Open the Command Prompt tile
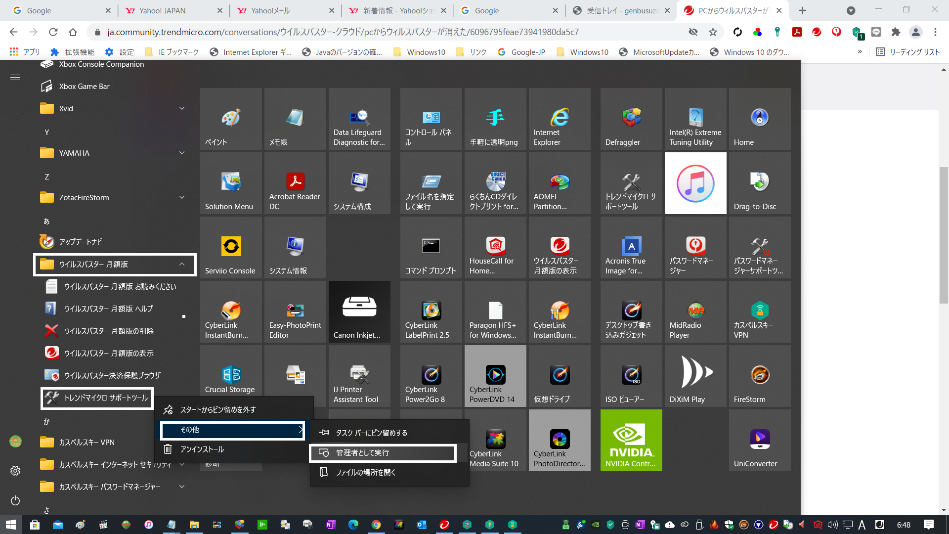Image resolution: width=949 pixels, height=534 pixels. click(431, 248)
